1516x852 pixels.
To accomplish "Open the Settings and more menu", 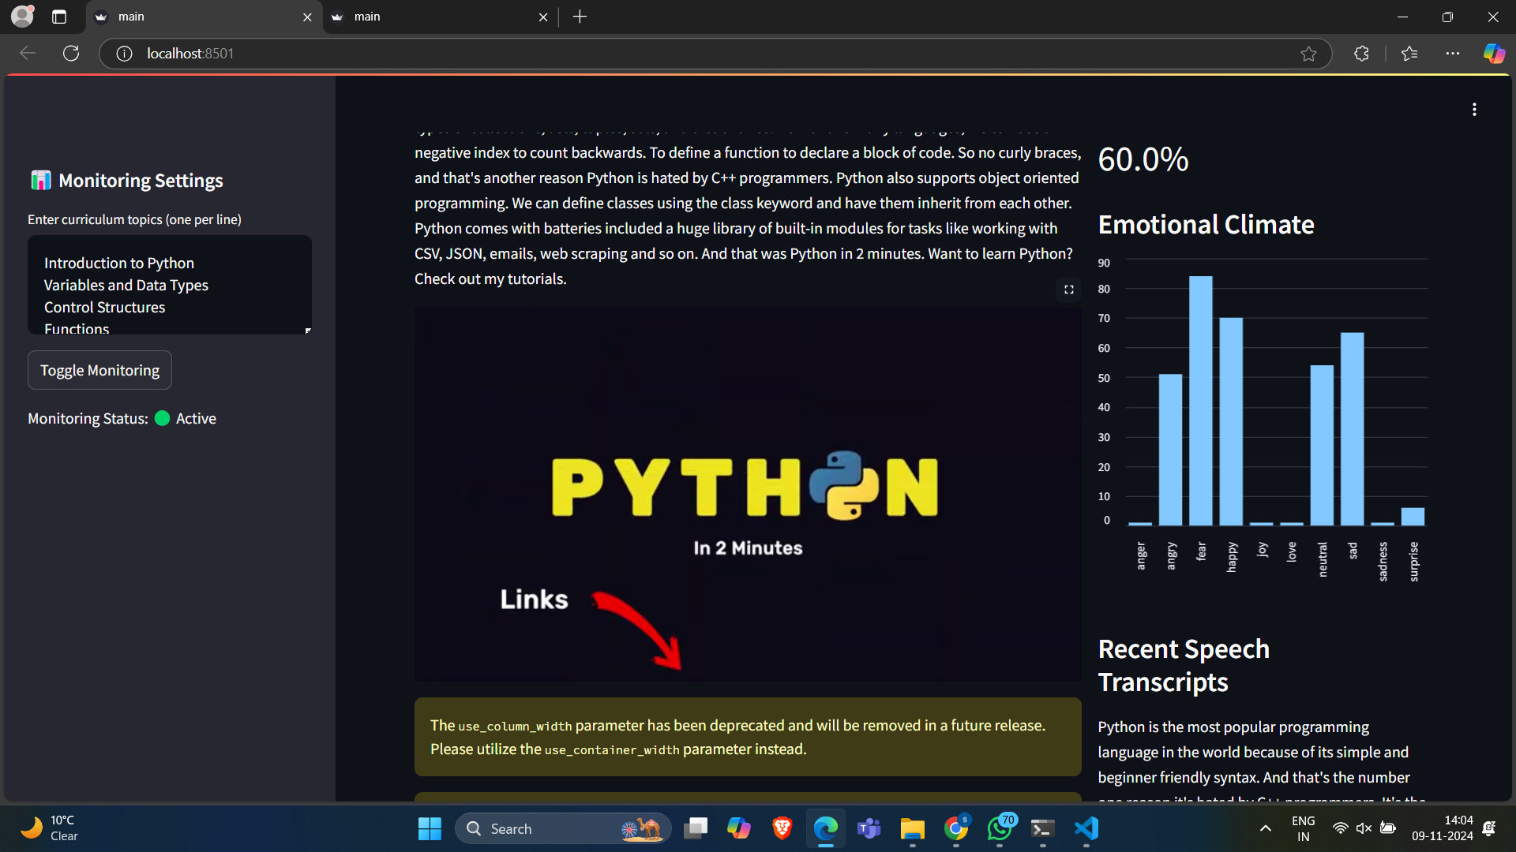I will coord(1454,54).
